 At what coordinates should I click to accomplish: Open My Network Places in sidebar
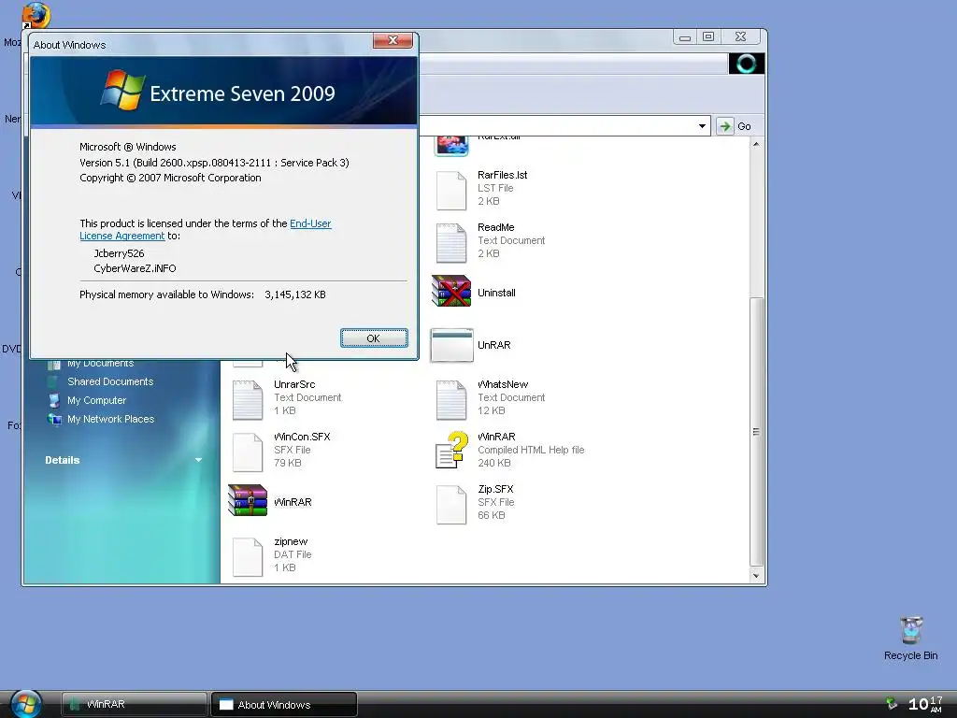[x=110, y=420]
